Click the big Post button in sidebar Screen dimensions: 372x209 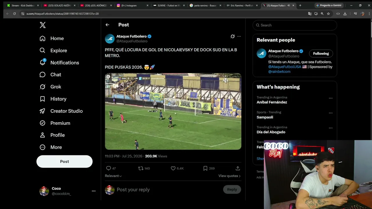65,161
